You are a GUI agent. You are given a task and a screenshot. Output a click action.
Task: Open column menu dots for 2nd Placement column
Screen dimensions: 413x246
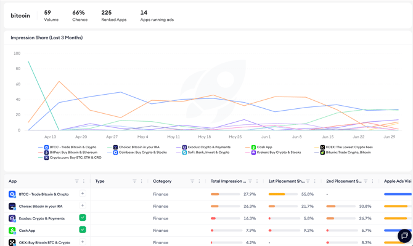tap(372, 181)
